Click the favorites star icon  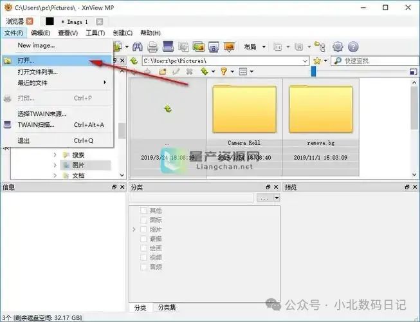(317, 61)
